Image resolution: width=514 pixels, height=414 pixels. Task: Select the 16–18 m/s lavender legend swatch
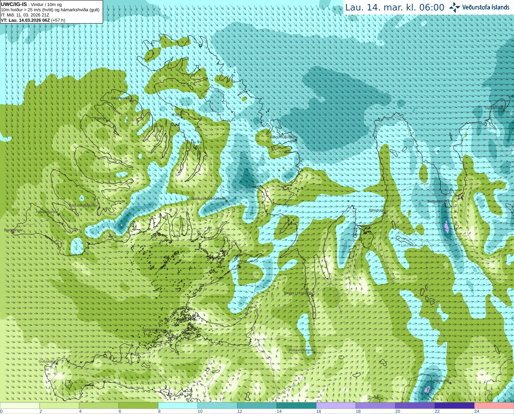pyautogui.click(x=336, y=406)
